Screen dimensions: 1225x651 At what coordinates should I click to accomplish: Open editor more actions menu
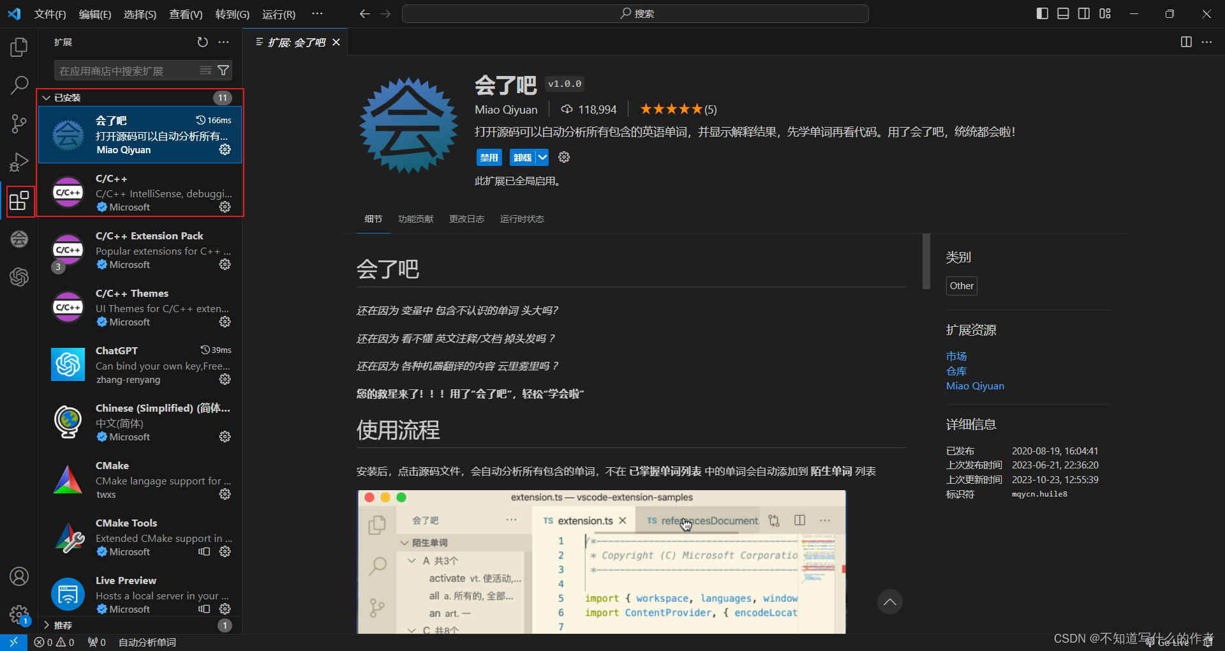point(1206,42)
